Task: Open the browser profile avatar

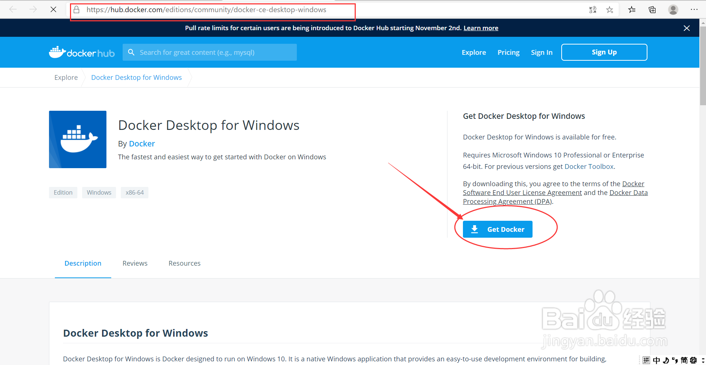Action: 673,10
